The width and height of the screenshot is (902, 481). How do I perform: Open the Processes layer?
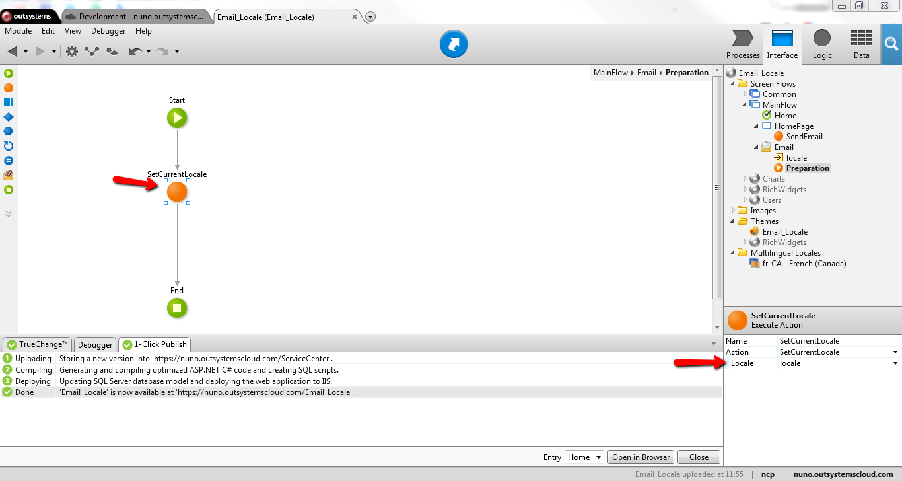coord(742,44)
